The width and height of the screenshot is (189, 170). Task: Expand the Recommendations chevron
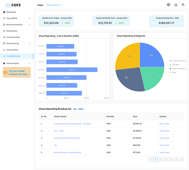[x=30, y=25]
